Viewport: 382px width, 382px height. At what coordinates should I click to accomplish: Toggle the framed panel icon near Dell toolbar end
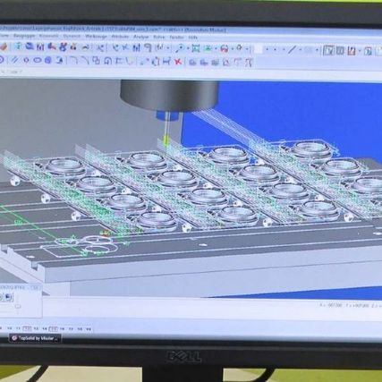click(x=328, y=50)
